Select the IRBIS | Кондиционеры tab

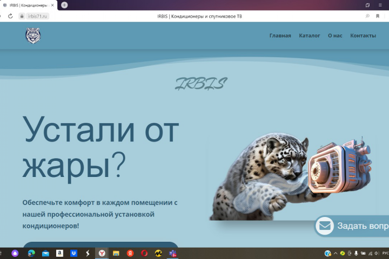coord(28,5)
